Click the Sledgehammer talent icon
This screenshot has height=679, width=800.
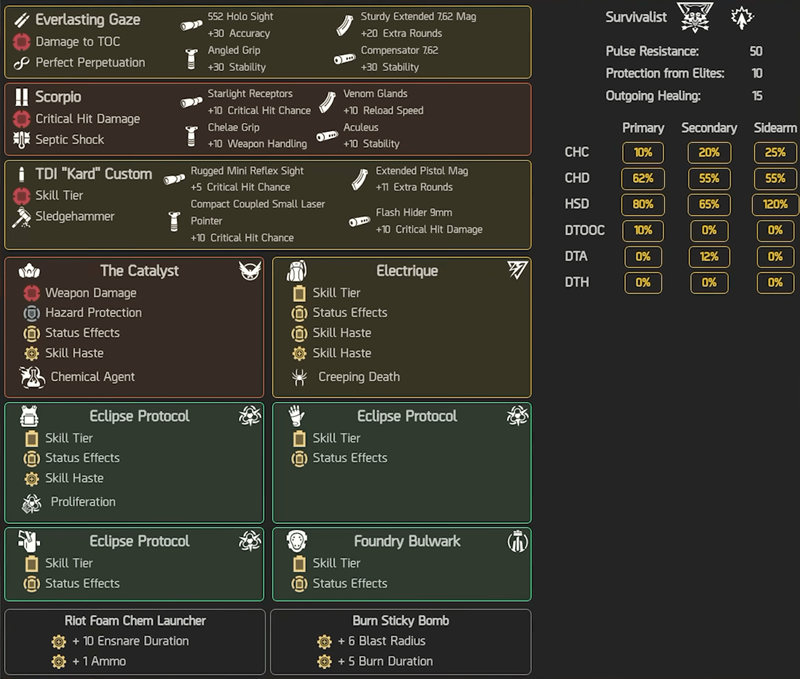click(x=21, y=217)
